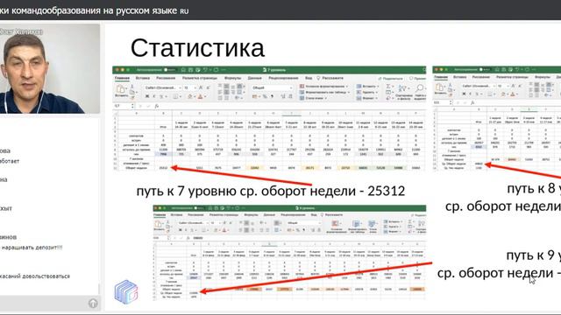Click Save icon in 7 уровень title bar
The image size is (561, 315).
[x=191, y=70]
